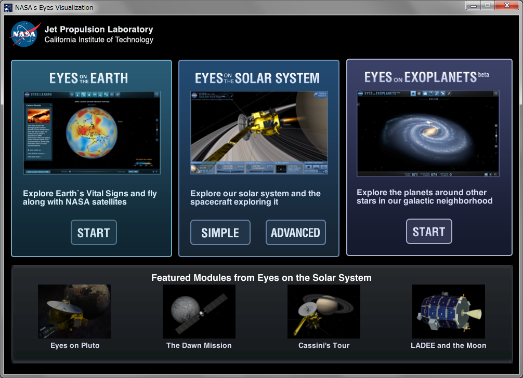The height and width of the screenshot is (378, 523).
Task: Click the Featured Modules heading
Action: click(x=261, y=278)
